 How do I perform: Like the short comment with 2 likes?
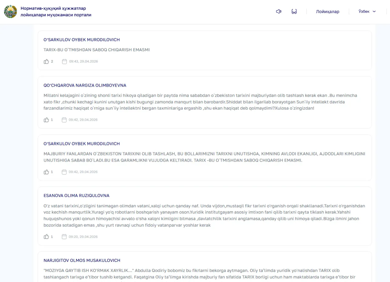(46, 62)
